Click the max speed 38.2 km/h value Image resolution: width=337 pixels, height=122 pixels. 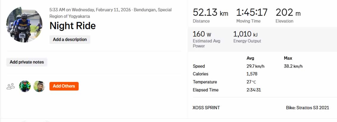click(293, 66)
